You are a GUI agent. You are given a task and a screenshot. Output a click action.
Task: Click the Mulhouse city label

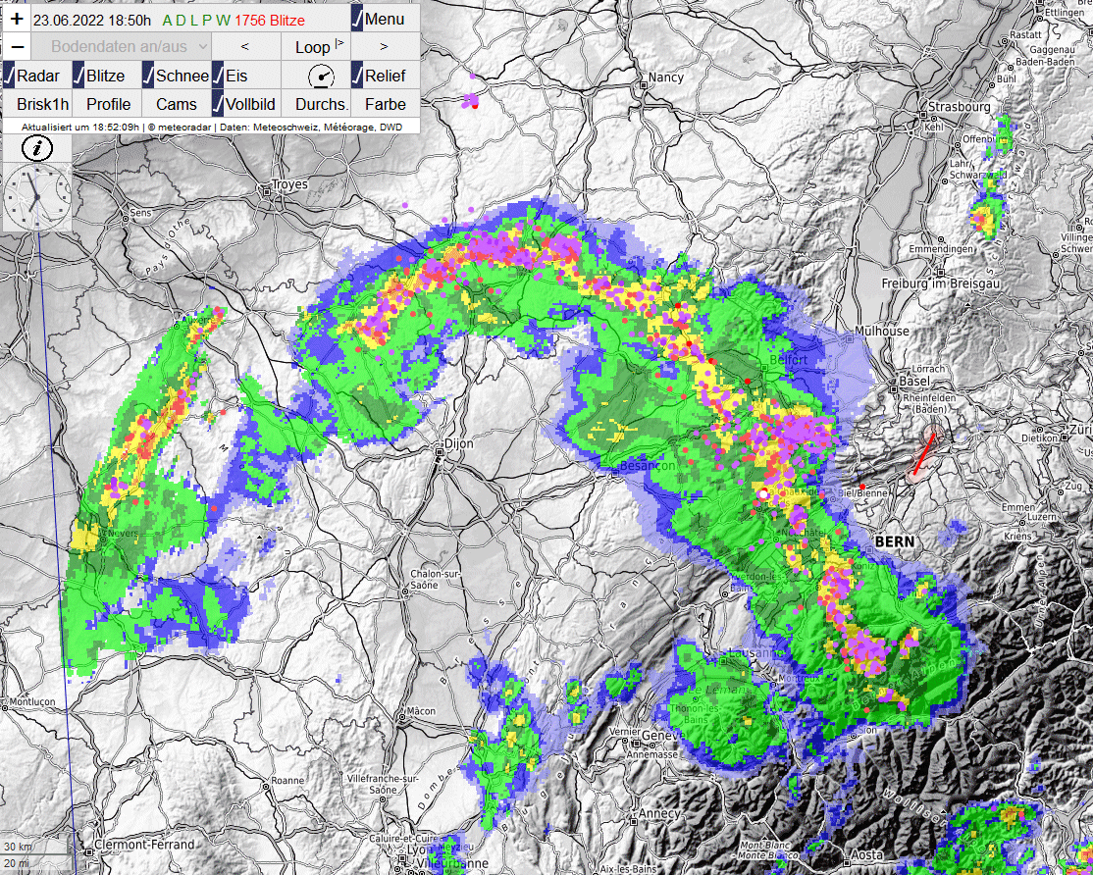click(882, 331)
